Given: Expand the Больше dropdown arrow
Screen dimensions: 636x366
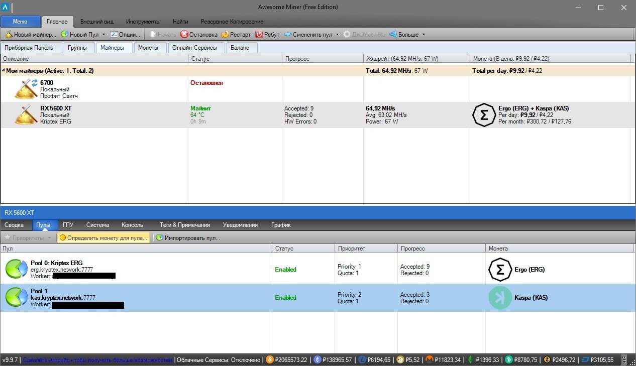Looking at the screenshot, I should (x=423, y=35).
